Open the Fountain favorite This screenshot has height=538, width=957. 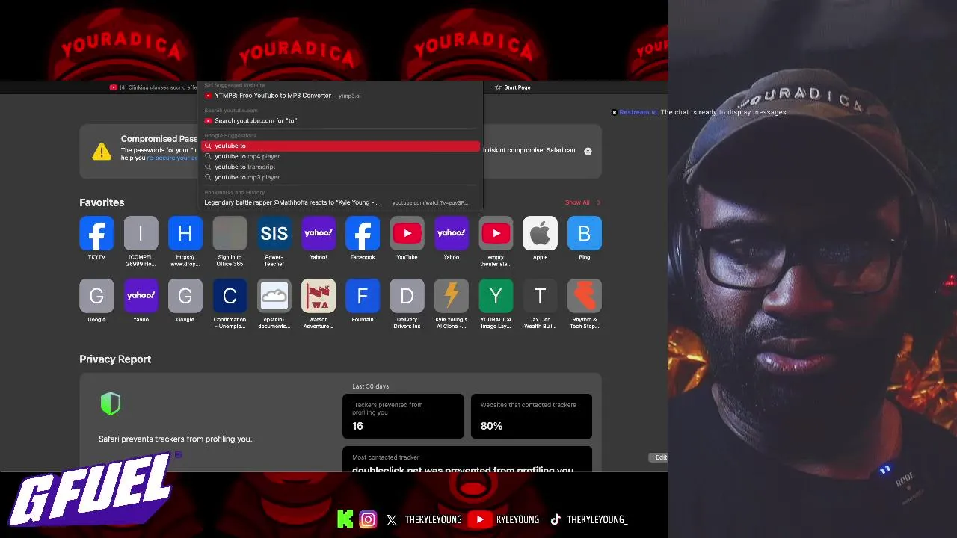(363, 296)
